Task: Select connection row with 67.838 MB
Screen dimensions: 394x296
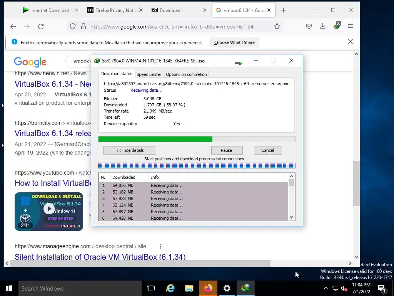Action: (x=194, y=198)
